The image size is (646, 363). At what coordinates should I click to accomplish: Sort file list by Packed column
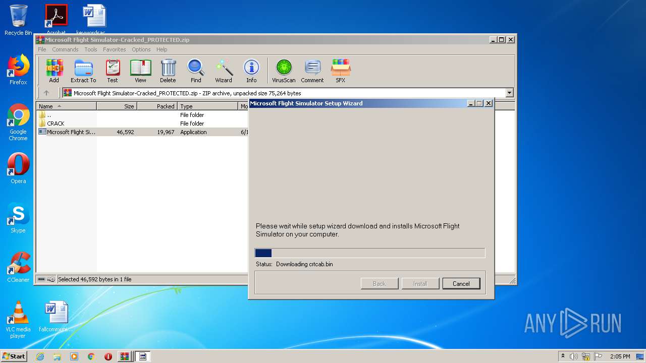pyautogui.click(x=157, y=106)
